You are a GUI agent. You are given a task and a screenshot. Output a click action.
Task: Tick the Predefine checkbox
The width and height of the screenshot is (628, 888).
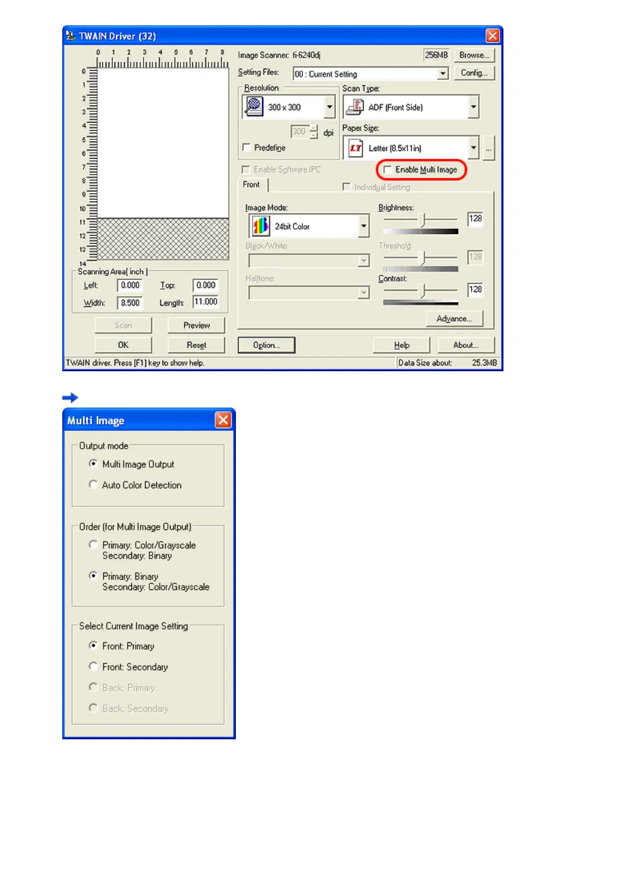(246, 147)
